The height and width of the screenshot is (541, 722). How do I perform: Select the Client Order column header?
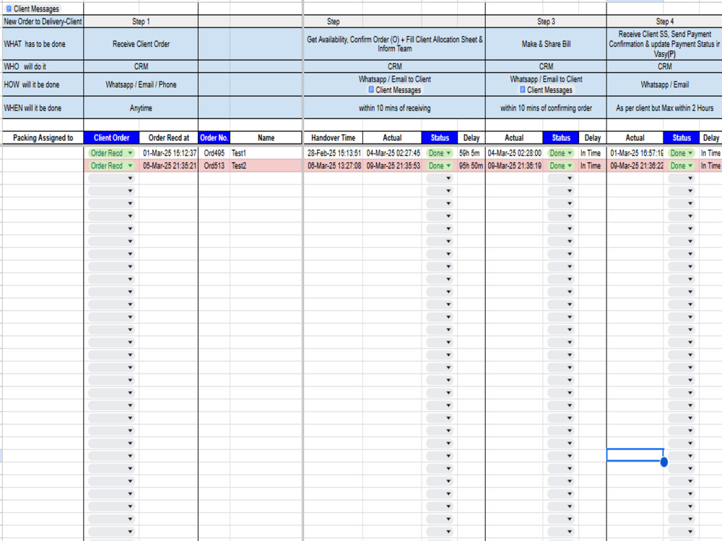tap(111, 138)
